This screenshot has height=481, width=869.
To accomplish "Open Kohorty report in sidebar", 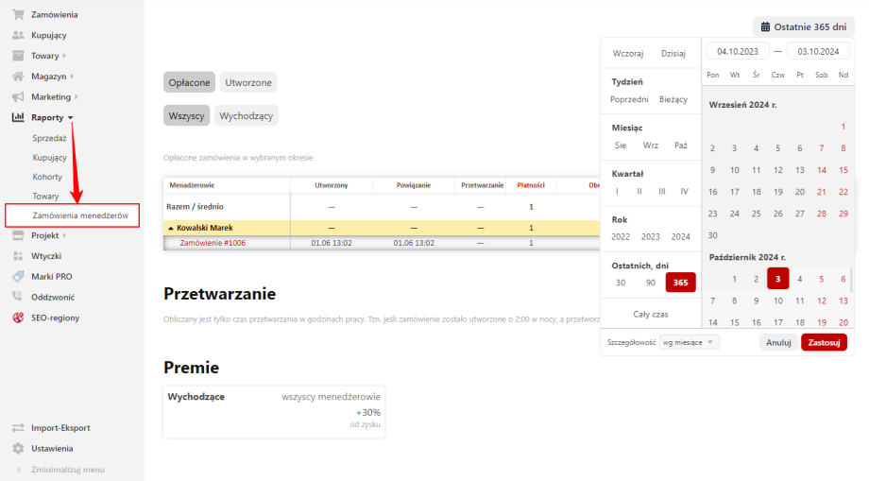I will tap(47, 177).
